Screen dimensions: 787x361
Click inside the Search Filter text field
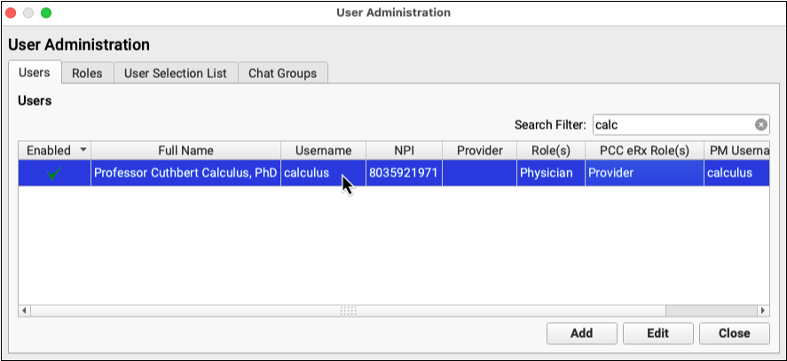point(672,125)
